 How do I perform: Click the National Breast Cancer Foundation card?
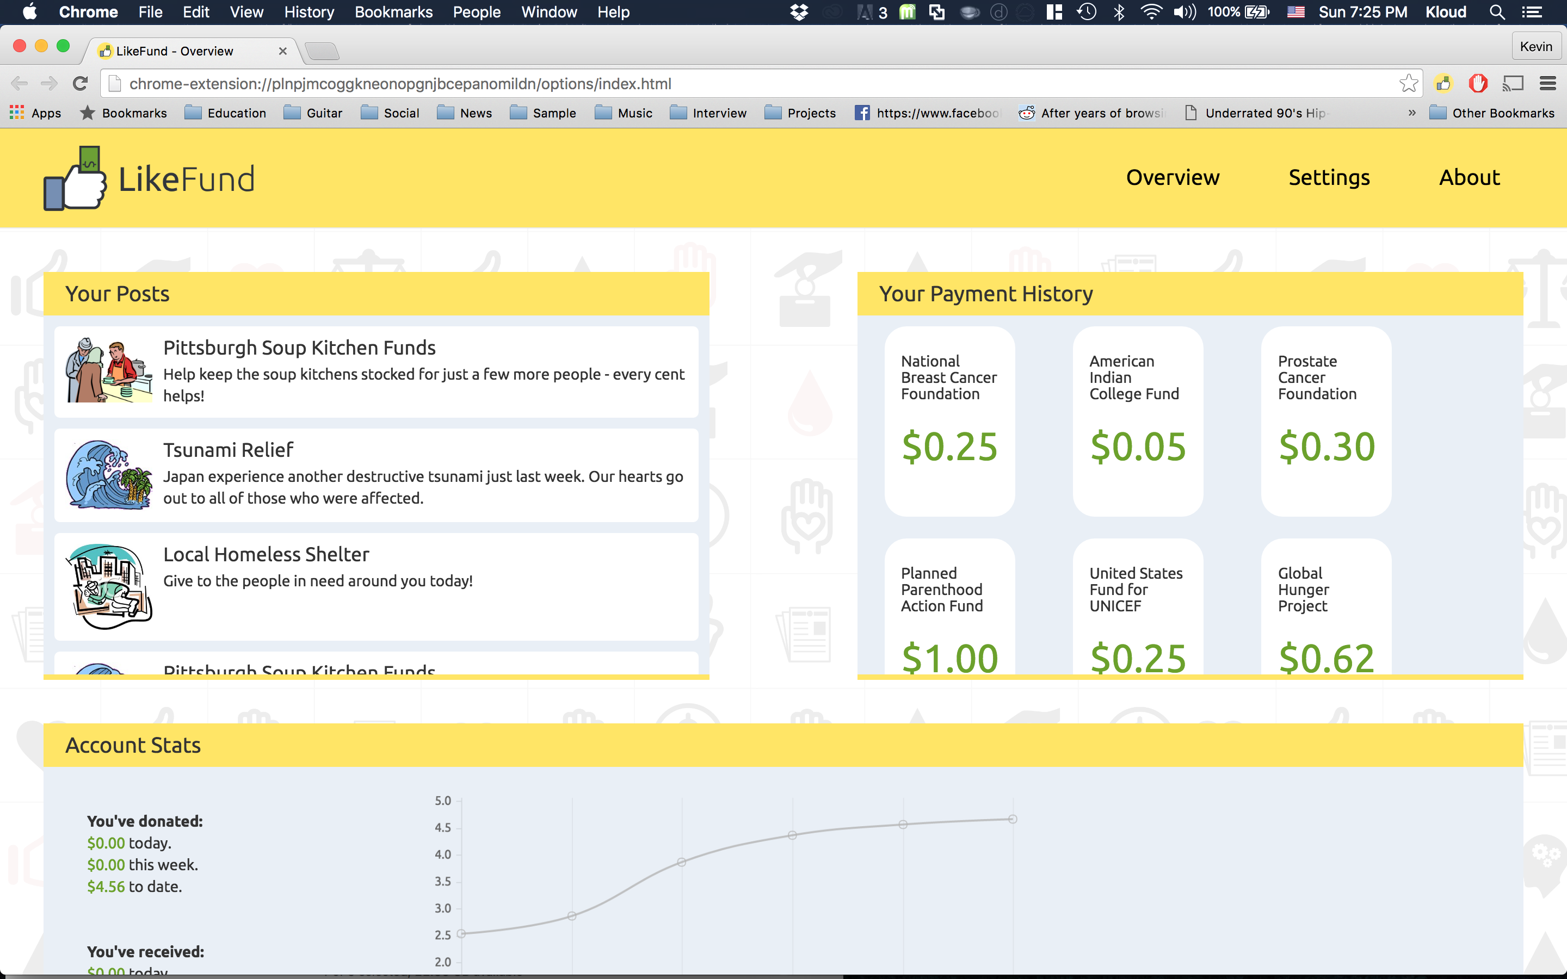click(949, 422)
